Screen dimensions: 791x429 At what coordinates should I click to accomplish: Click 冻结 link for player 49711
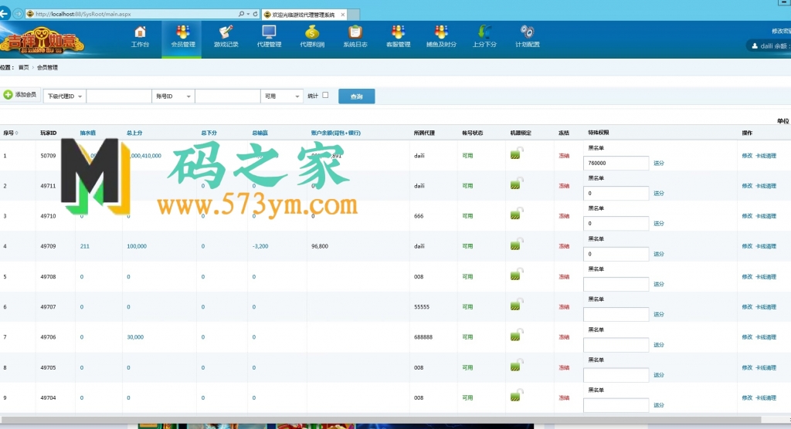564,186
